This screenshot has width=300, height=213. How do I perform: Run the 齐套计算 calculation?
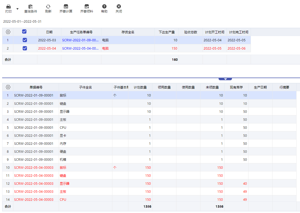click(66, 9)
